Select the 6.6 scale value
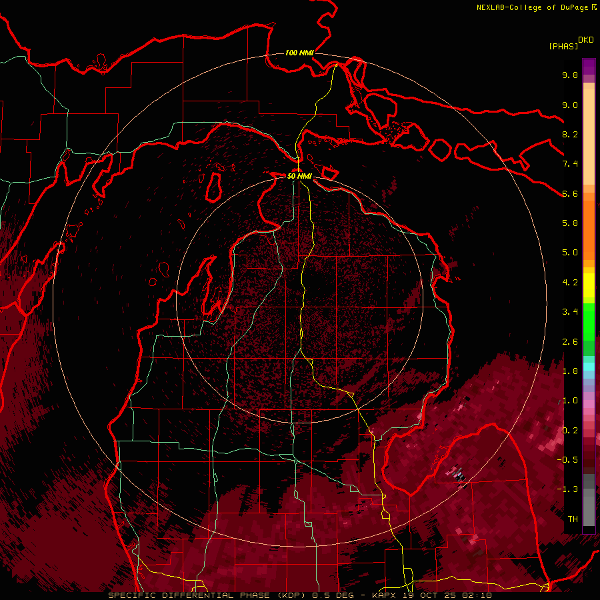This screenshot has width=600, height=600. pyautogui.click(x=570, y=194)
